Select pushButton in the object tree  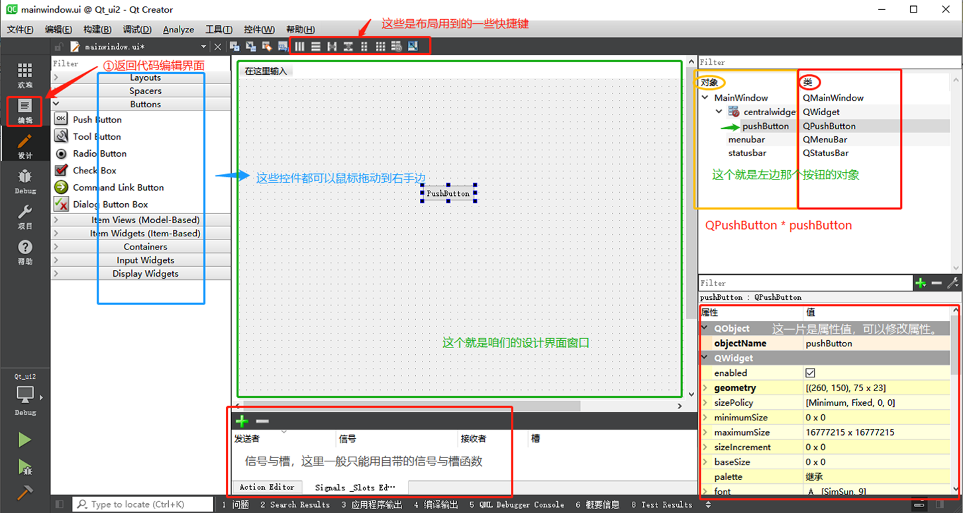tap(766, 126)
